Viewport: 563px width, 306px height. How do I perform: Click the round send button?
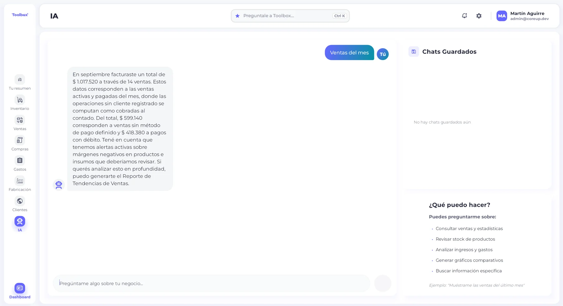[x=383, y=283]
